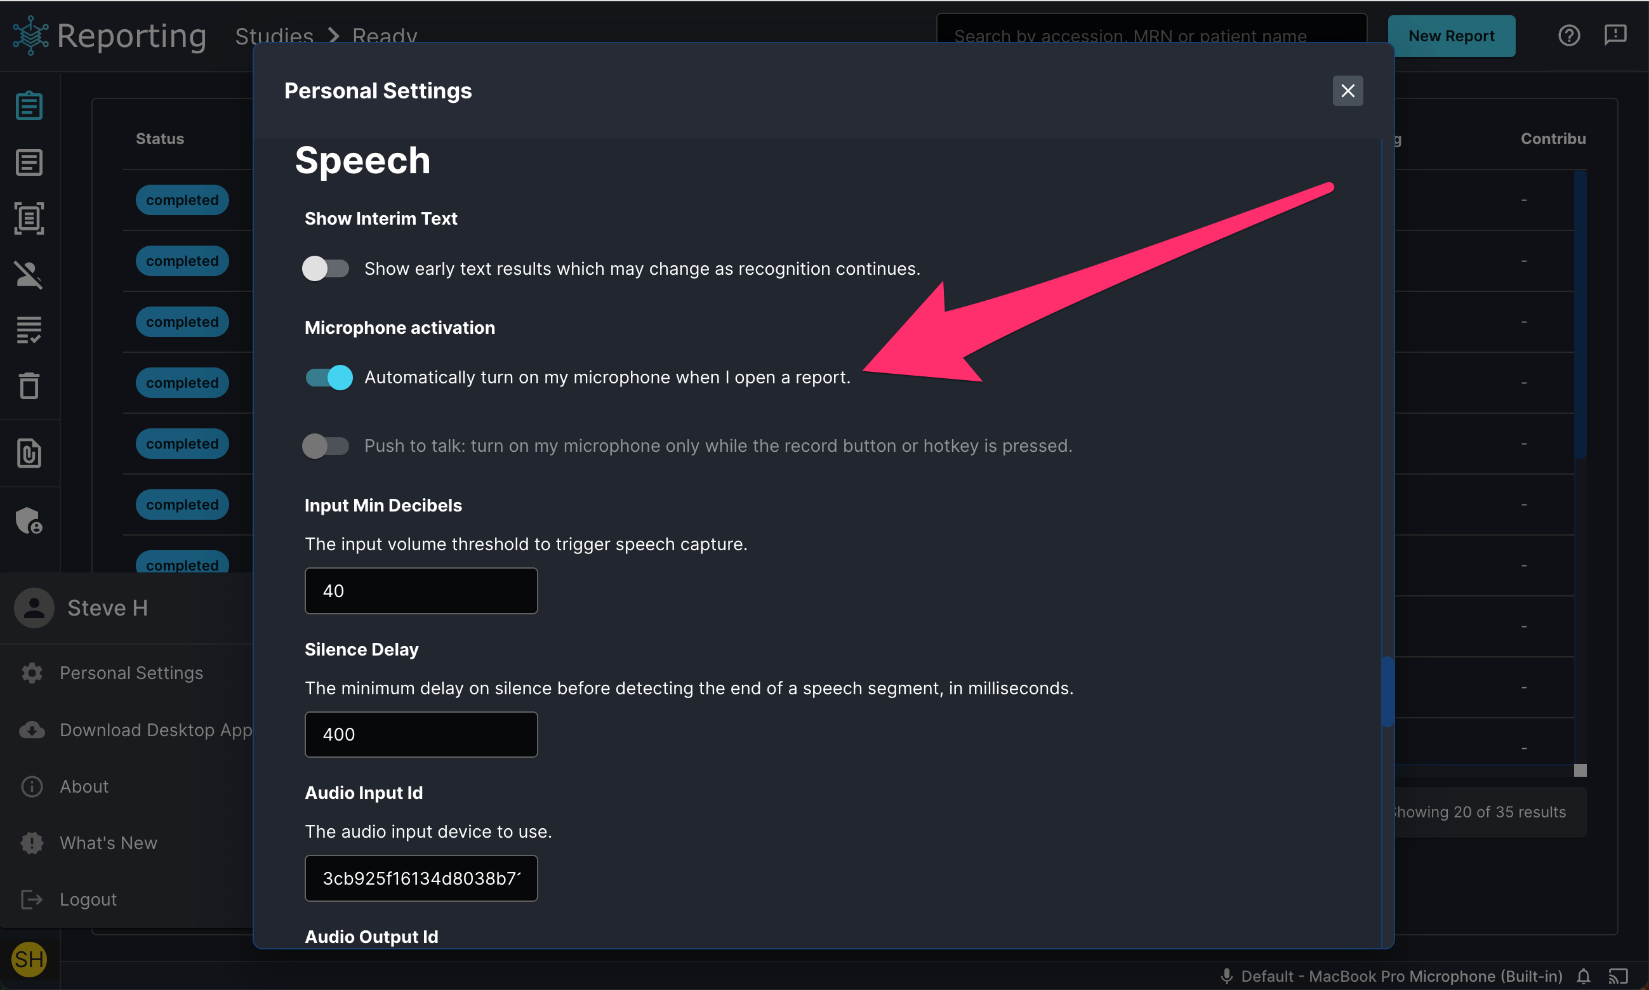Click the help question mark icon
This screenshot has width=1649, height=990.
point(1569,36)
